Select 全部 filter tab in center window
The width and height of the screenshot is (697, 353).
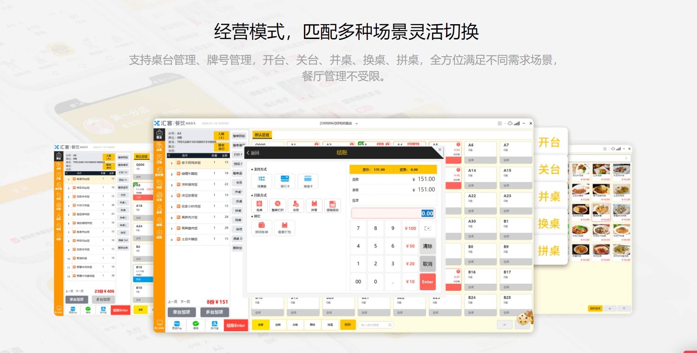(260, 325)
